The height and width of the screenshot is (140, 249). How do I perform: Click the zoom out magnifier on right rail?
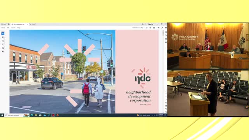(x=166, y=112)
